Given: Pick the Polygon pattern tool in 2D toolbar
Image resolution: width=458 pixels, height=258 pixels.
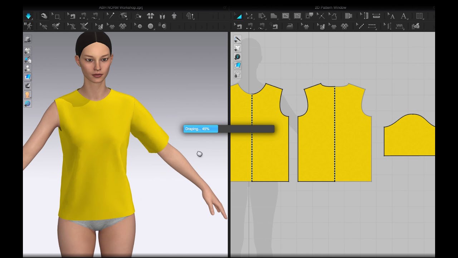Looking at the screenshot, I should point(274,16).
